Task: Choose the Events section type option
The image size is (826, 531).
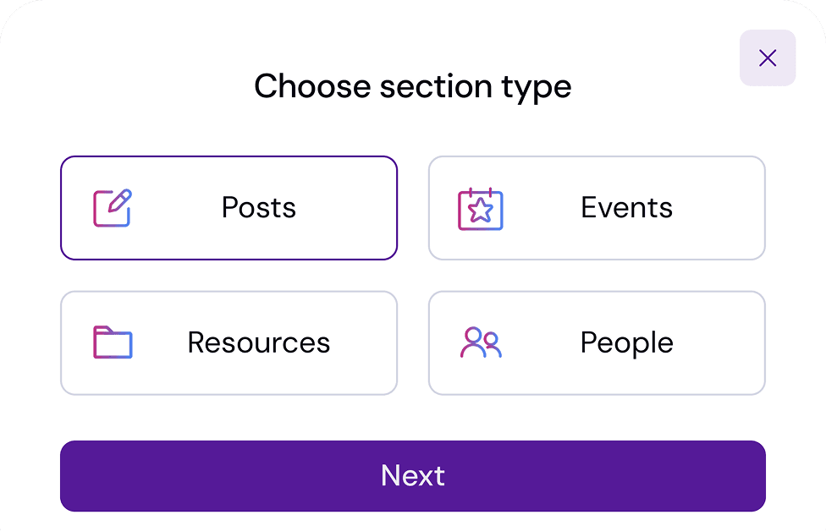Action: point(597,208)
